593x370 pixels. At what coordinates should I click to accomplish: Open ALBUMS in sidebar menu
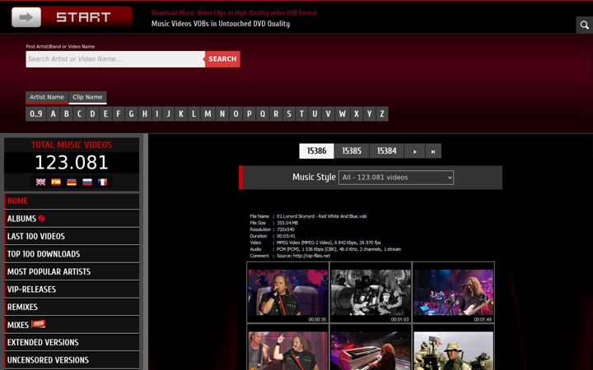[x=72, y=219]
